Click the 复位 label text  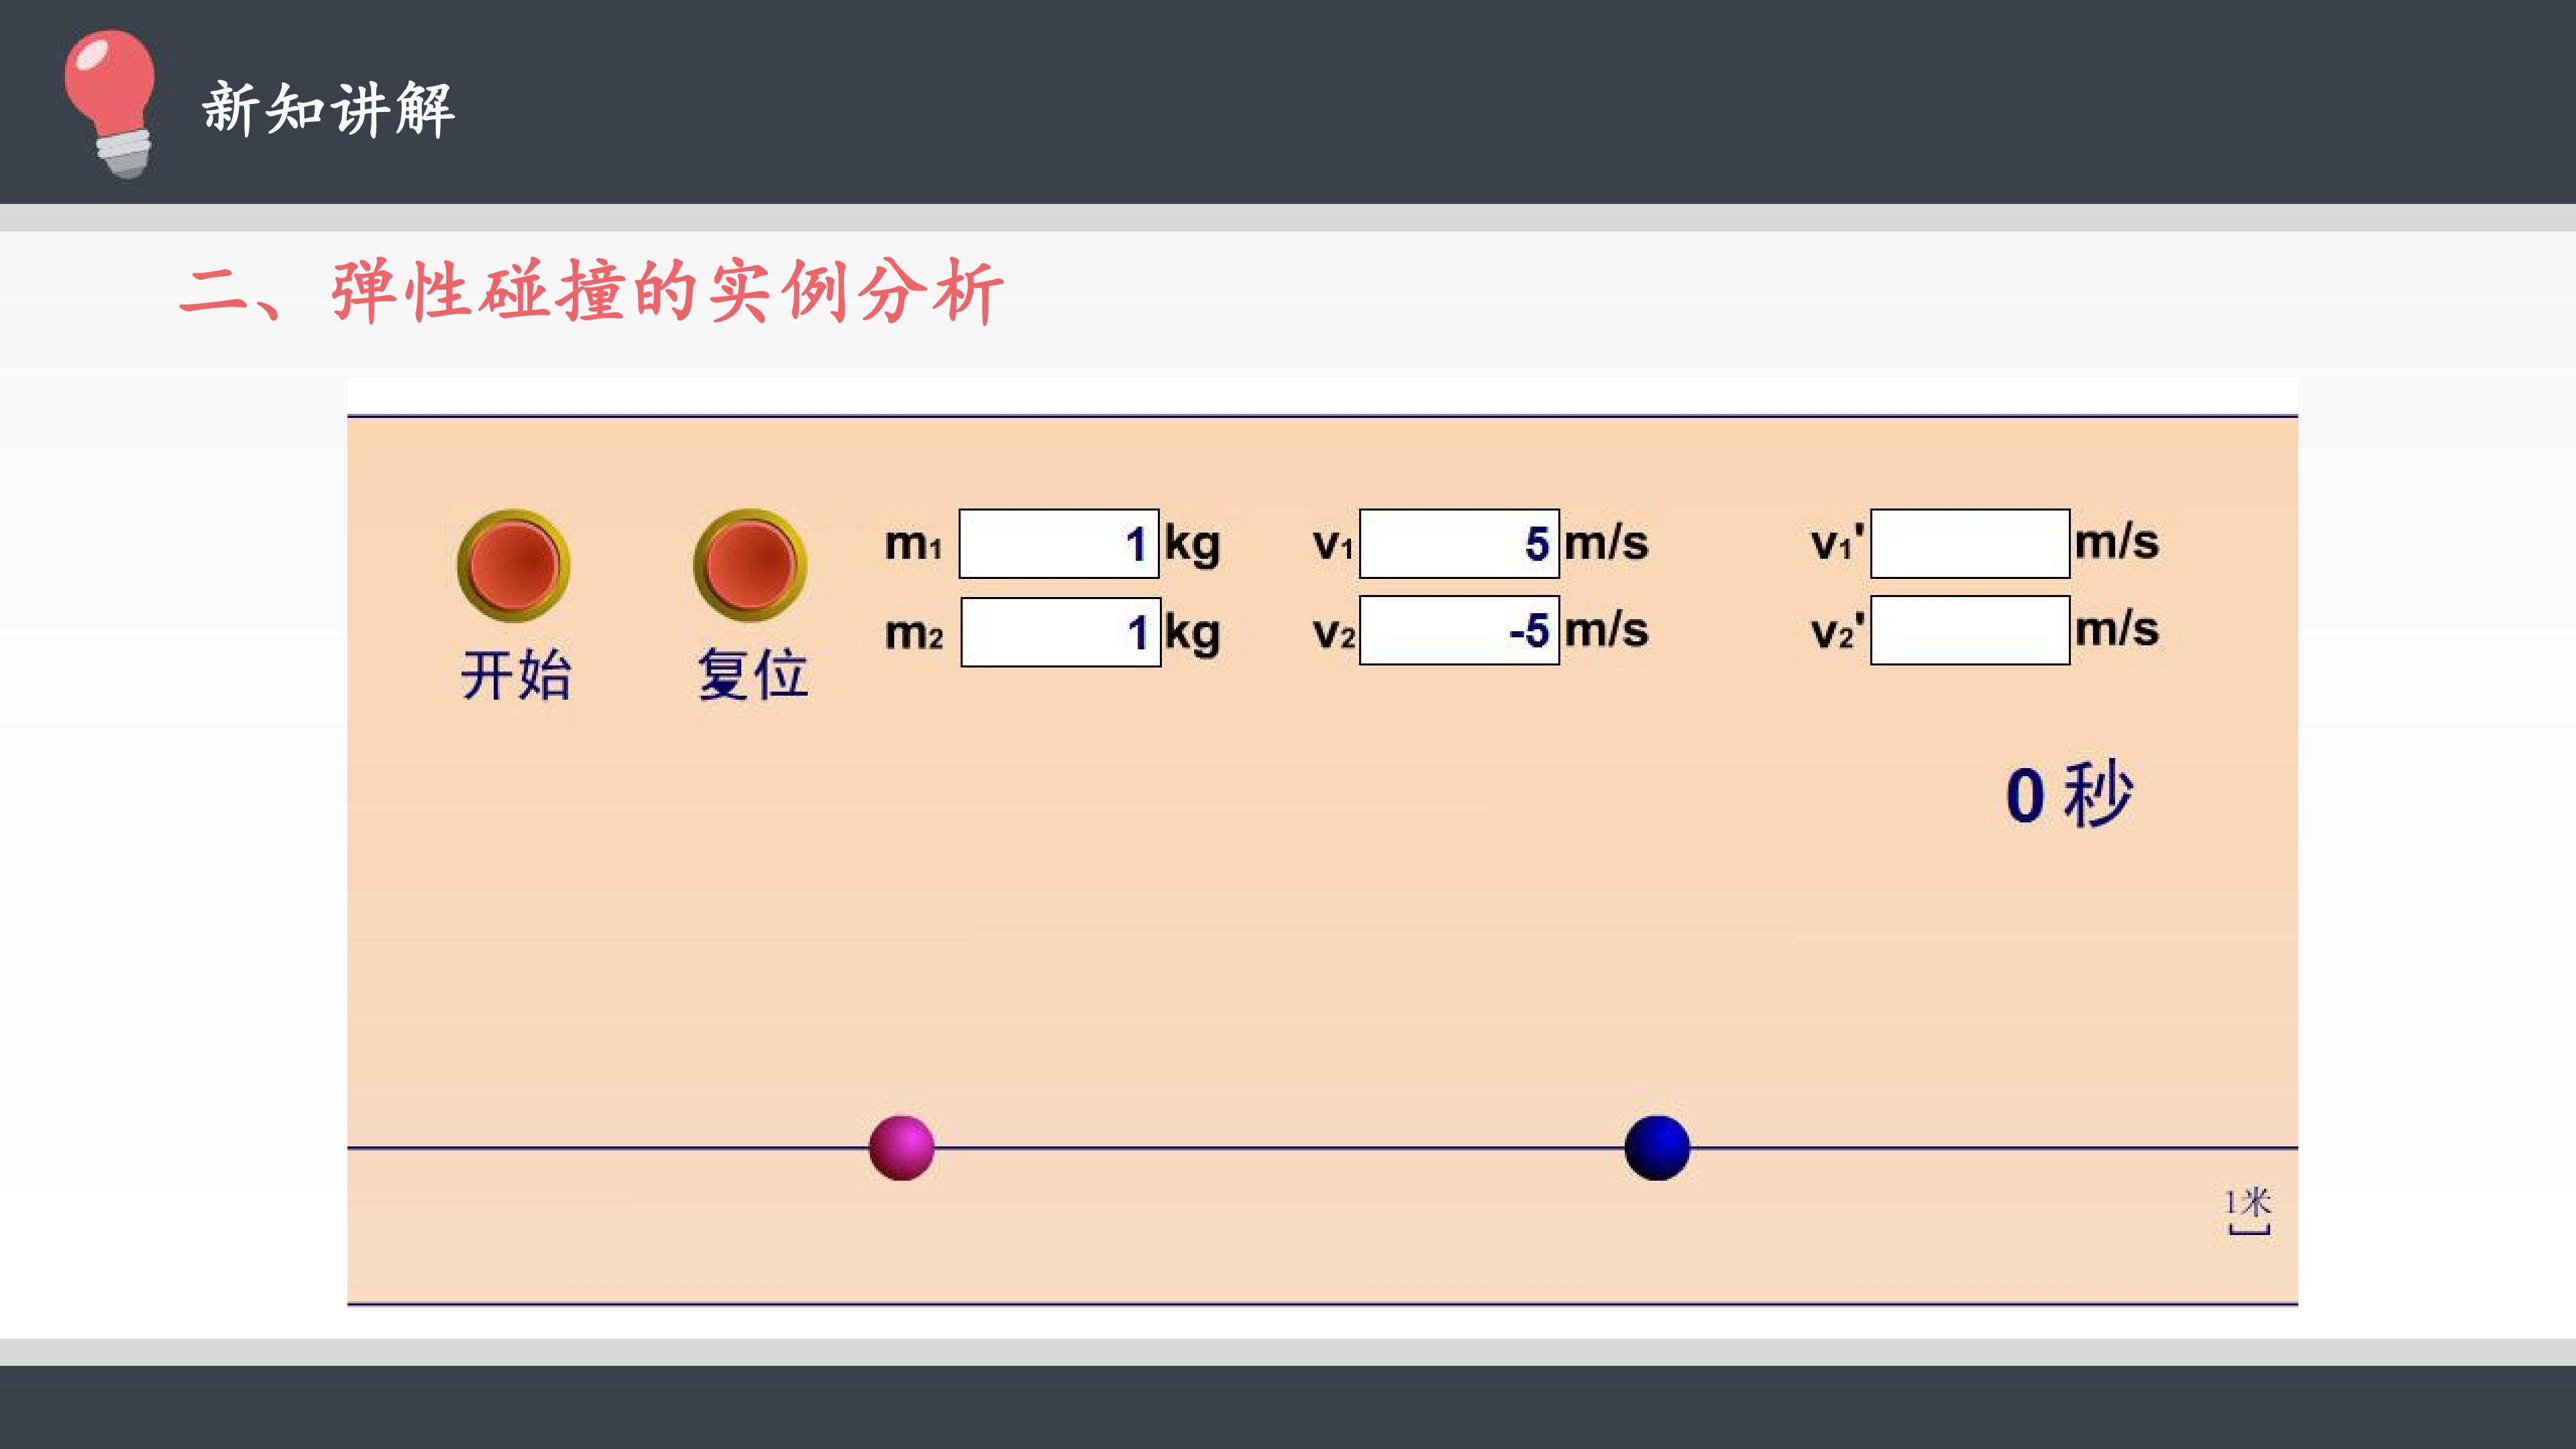pyautogui.click(x=752, y=675)
